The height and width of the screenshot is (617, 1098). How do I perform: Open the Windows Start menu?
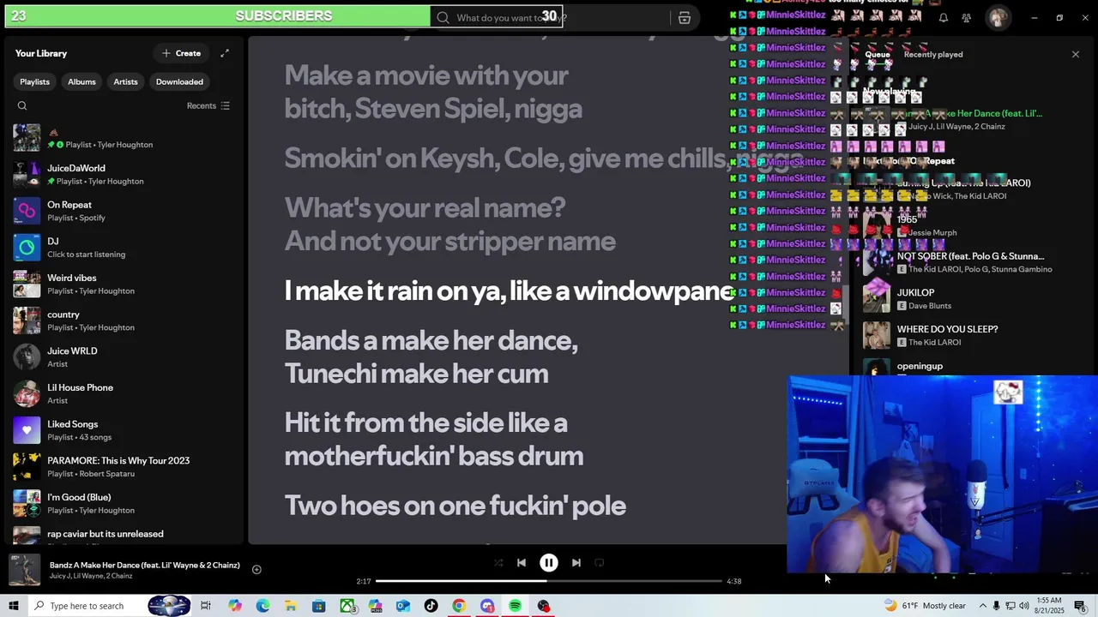13,606
